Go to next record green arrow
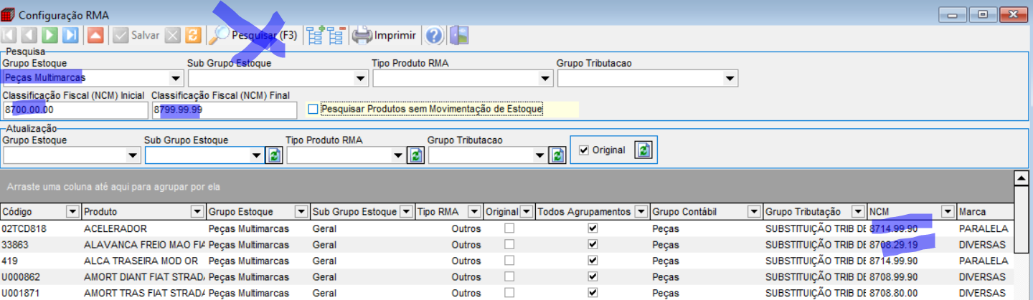This screenshot has height=300, width=1033. click(49, 35)
